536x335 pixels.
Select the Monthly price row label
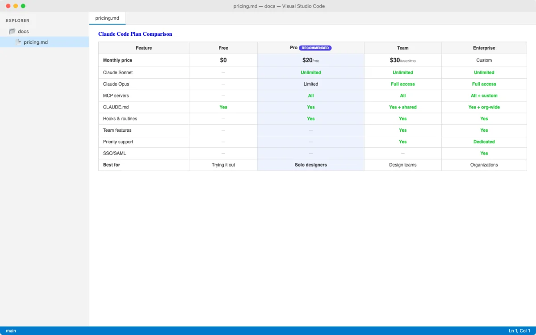(x=117, y=60)
